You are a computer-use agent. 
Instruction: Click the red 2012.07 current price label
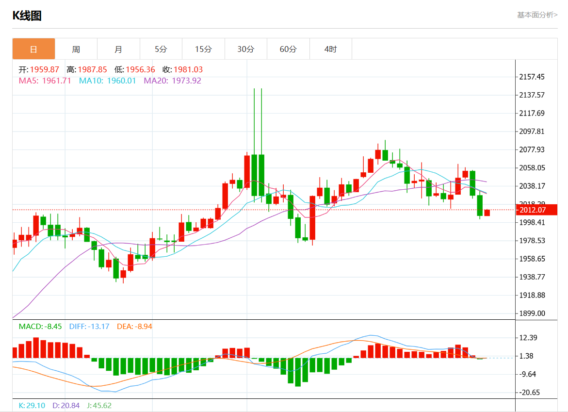pos(536,210)
